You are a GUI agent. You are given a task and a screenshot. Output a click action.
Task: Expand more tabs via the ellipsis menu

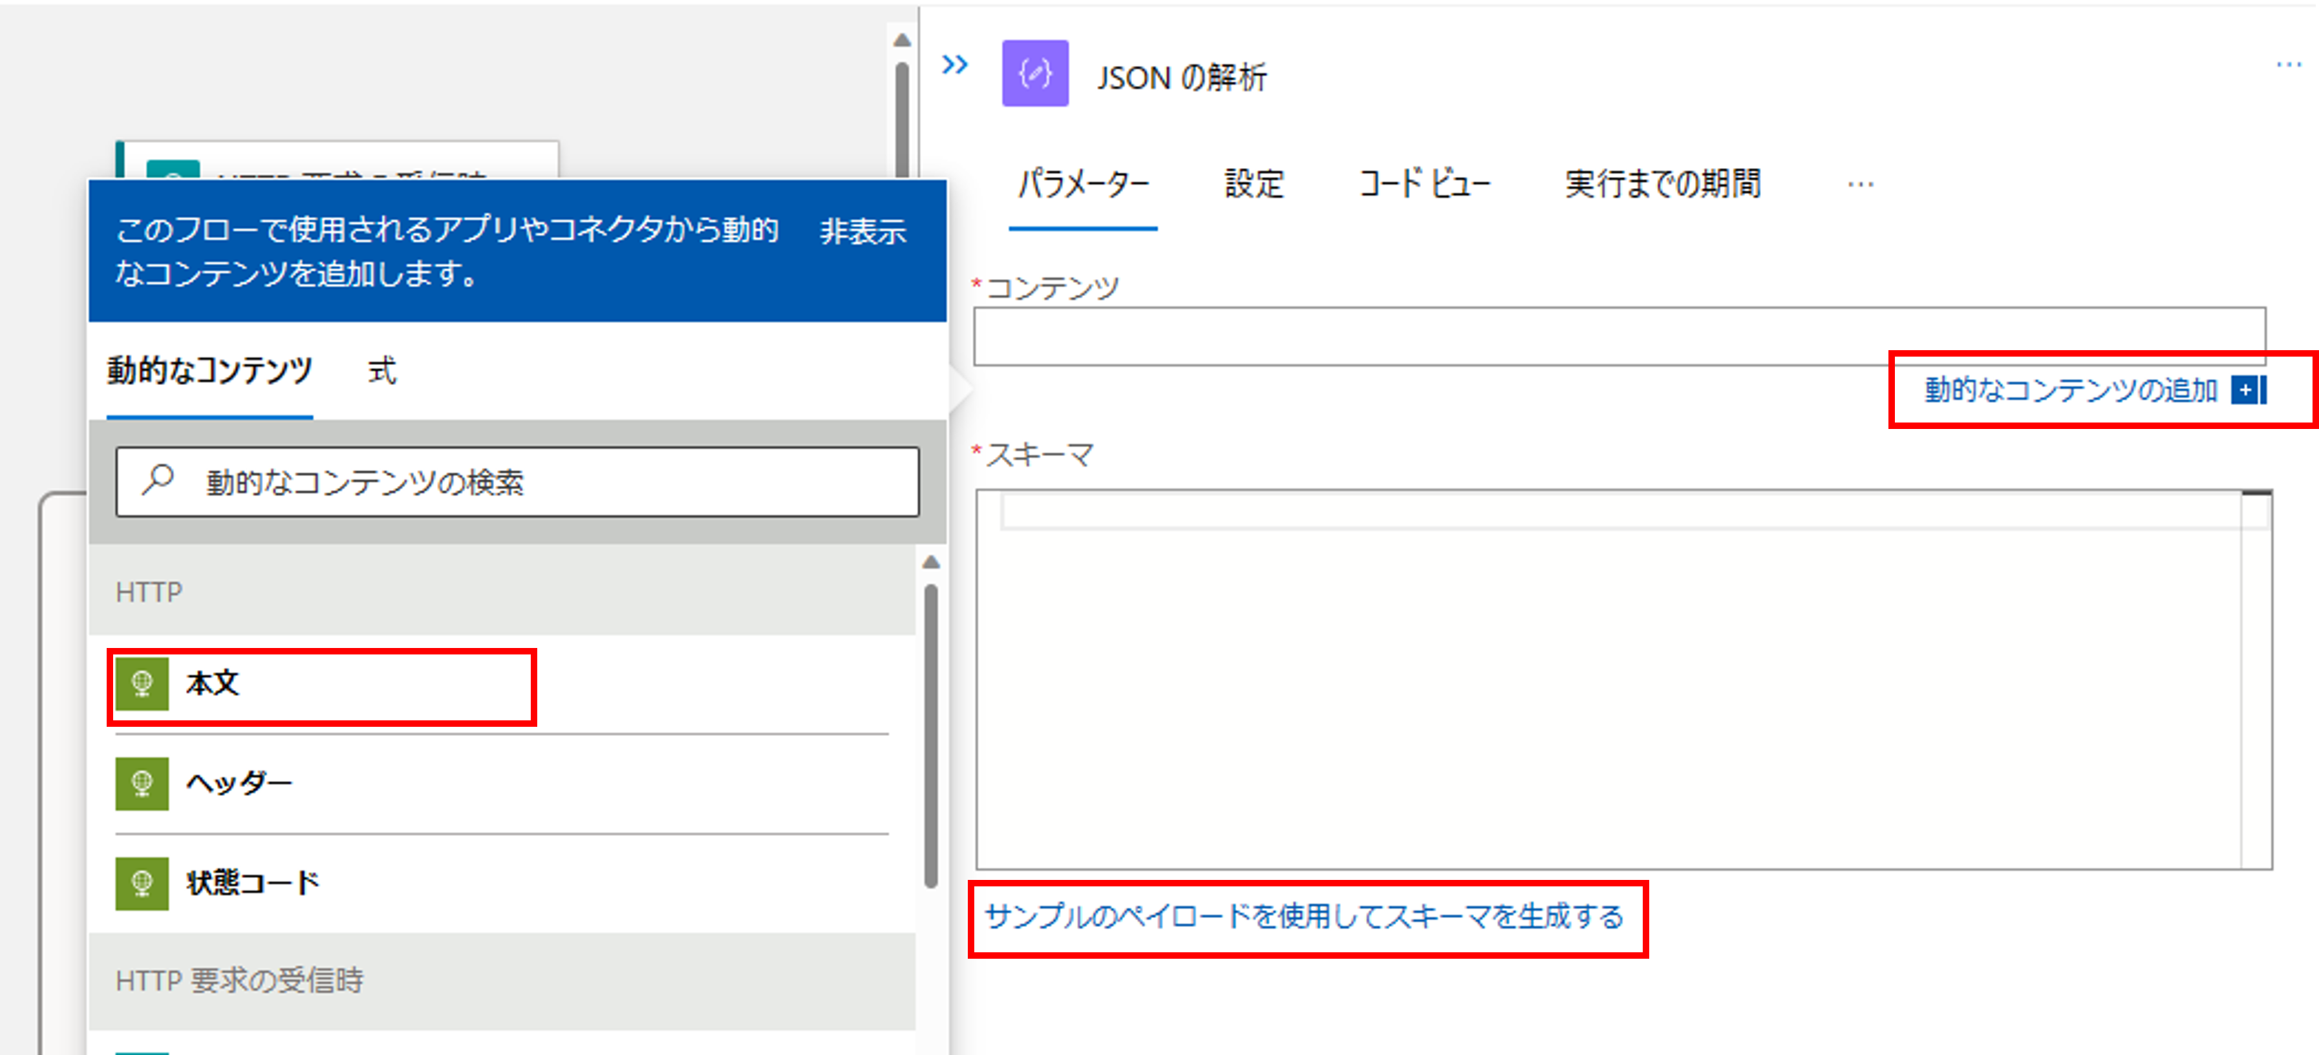(1862, 184)
